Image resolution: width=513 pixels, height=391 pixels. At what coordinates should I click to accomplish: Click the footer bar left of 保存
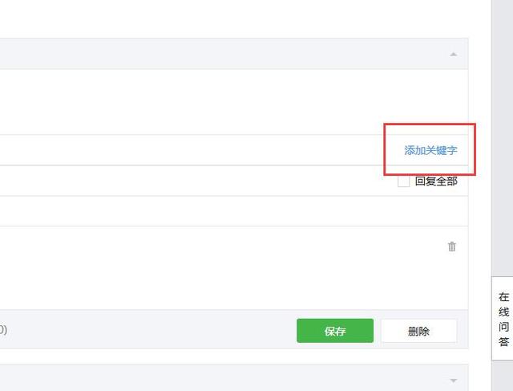point(147,330)
